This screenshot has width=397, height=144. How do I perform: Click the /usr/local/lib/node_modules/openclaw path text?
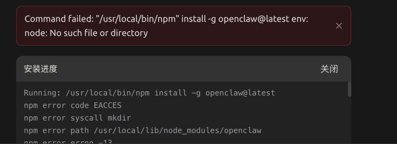coord(178,130)
